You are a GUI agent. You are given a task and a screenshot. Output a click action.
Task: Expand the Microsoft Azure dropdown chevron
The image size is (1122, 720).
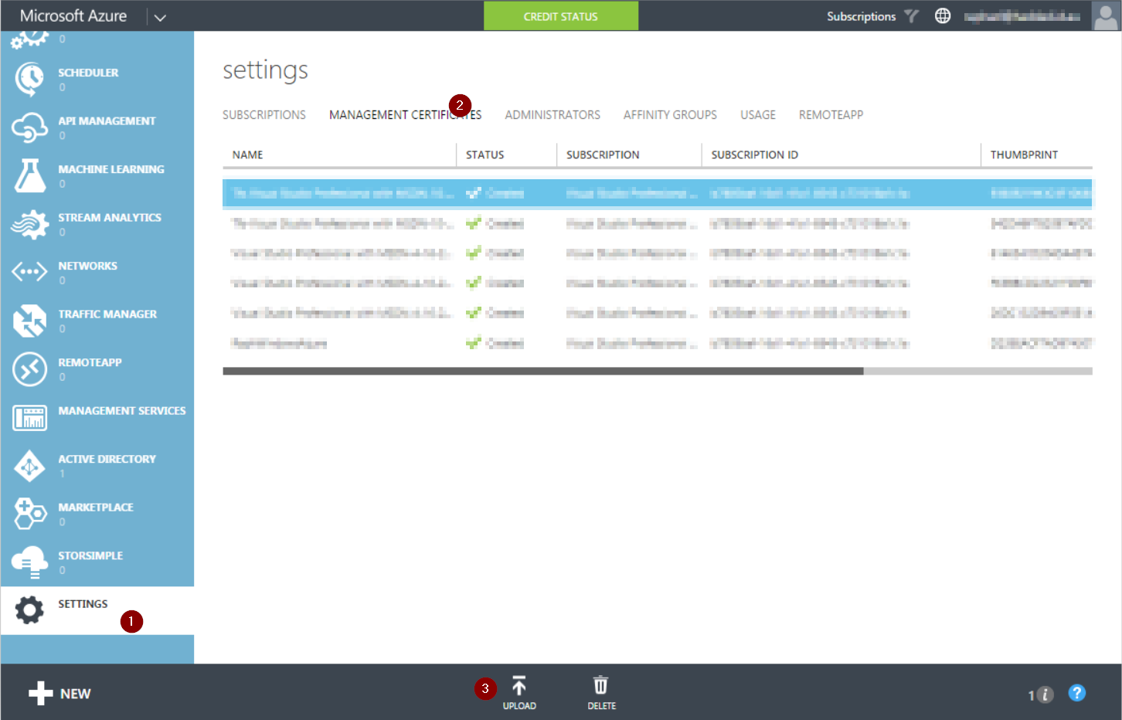pyautogui.click(x=160, y=17)
